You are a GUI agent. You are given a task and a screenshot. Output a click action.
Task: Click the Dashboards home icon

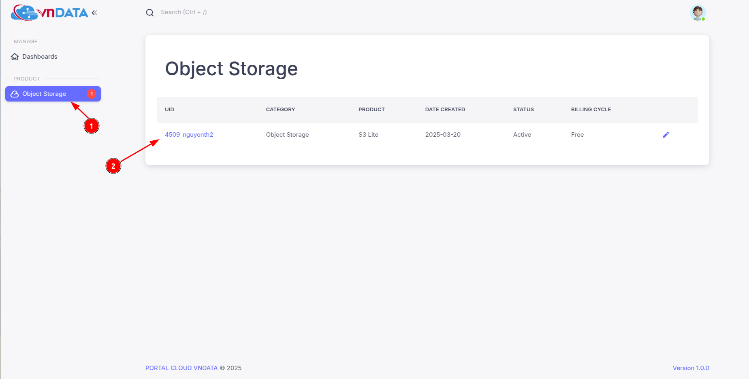pos(15,57)
